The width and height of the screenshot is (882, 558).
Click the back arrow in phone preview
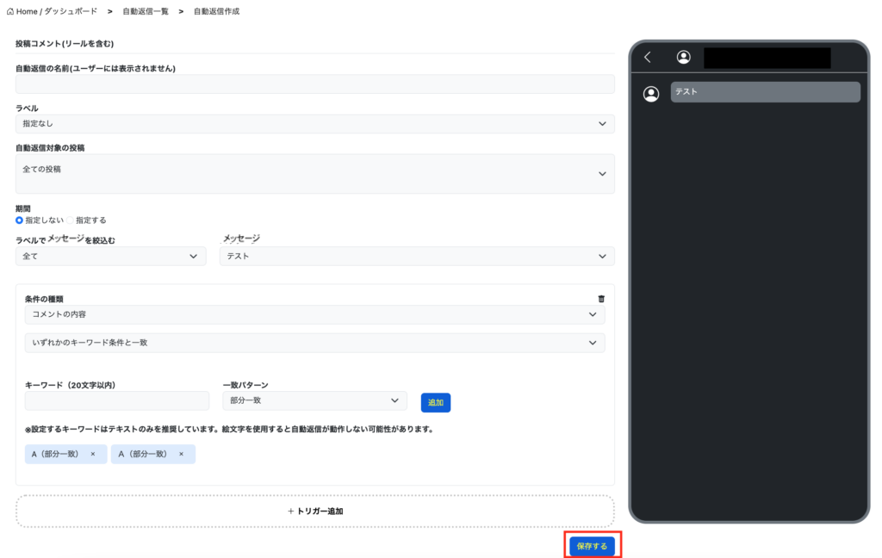648,58
